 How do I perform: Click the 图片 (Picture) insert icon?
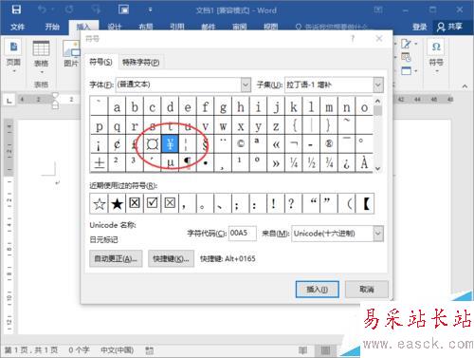(x=71, y=54)
